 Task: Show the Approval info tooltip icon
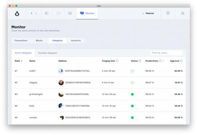[x=181, y=61]
